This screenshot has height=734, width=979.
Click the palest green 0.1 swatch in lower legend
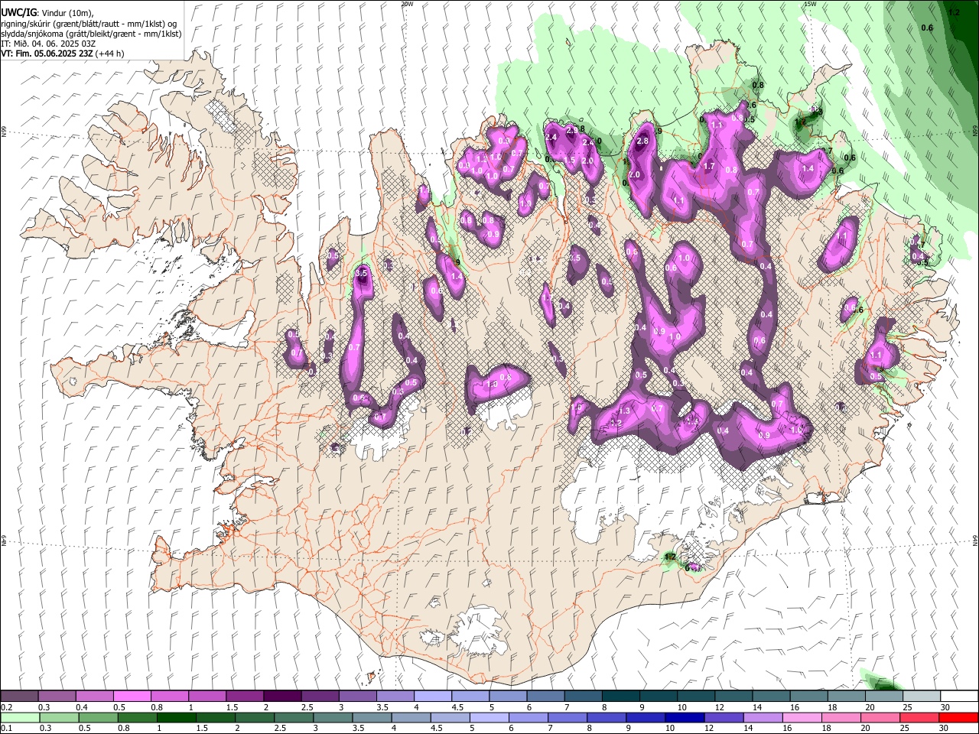point(20,717)
